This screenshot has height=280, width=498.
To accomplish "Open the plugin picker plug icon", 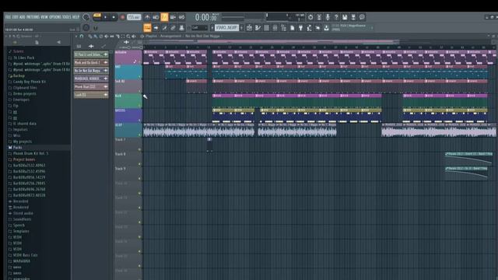I will [300, 28].
